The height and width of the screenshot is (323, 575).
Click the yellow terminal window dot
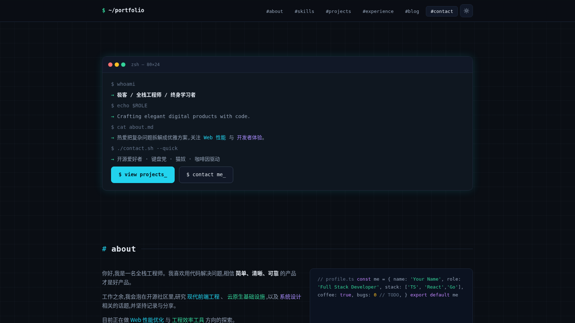click(x=117, y=65)
